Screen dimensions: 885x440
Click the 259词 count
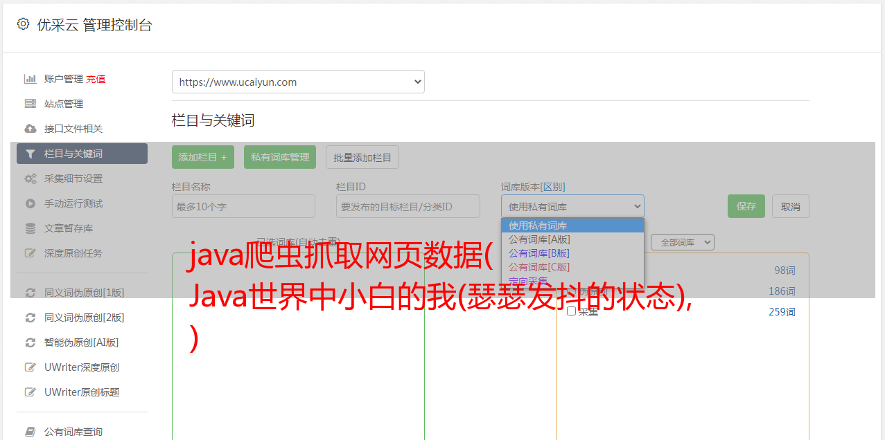coord(782,312)
